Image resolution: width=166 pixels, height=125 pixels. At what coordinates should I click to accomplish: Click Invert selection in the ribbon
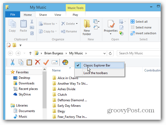tap(143, 33)
